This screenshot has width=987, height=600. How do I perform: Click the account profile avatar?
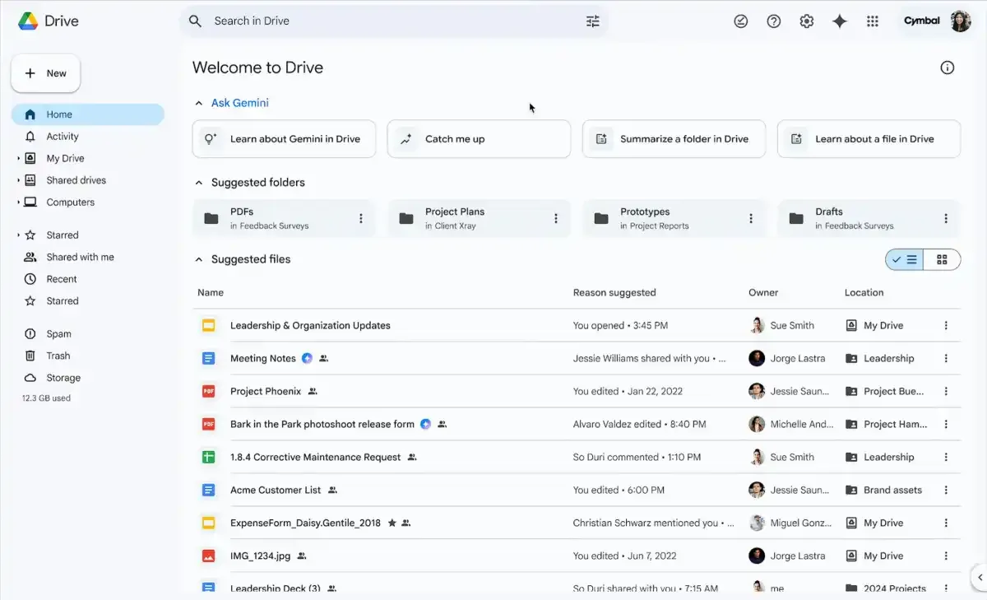(961, 21)
